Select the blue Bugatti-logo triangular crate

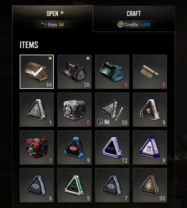click(74, 147)
